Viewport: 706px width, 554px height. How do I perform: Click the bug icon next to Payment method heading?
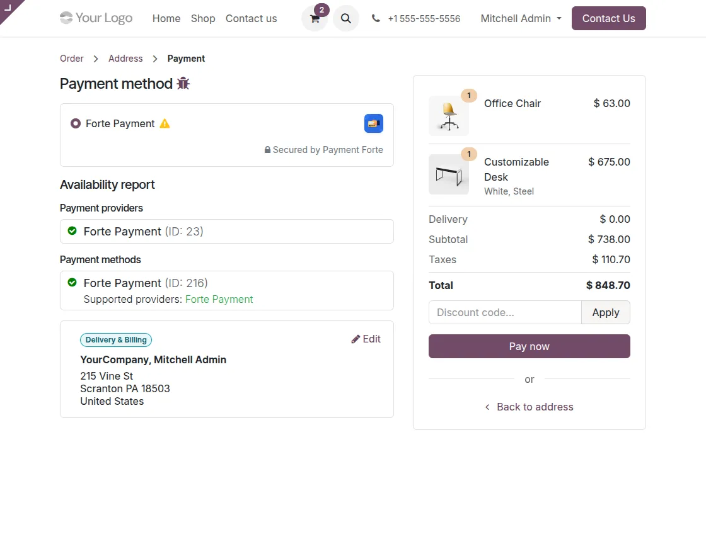pos(183,83)
